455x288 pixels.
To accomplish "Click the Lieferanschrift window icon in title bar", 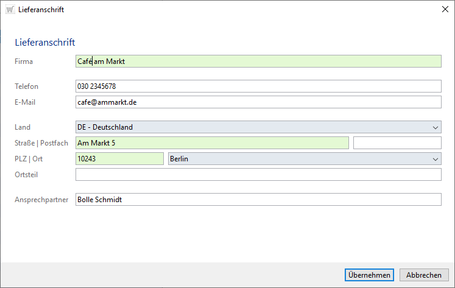I will tap(9, 10).
